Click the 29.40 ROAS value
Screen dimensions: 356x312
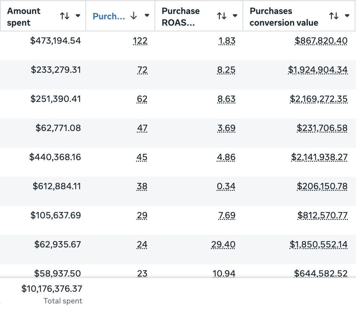223,245
